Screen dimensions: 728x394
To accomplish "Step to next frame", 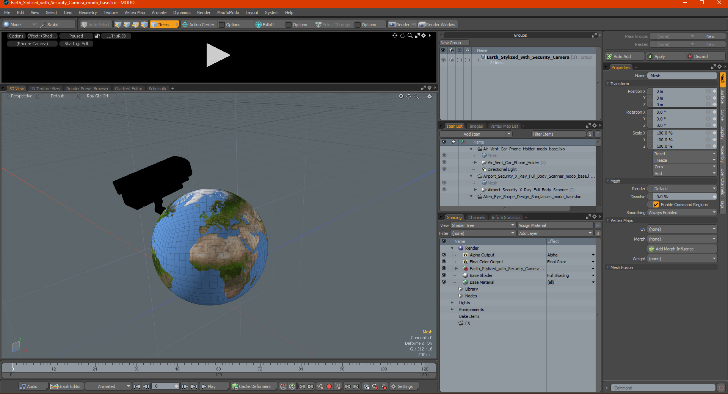I will pos(185,386).
